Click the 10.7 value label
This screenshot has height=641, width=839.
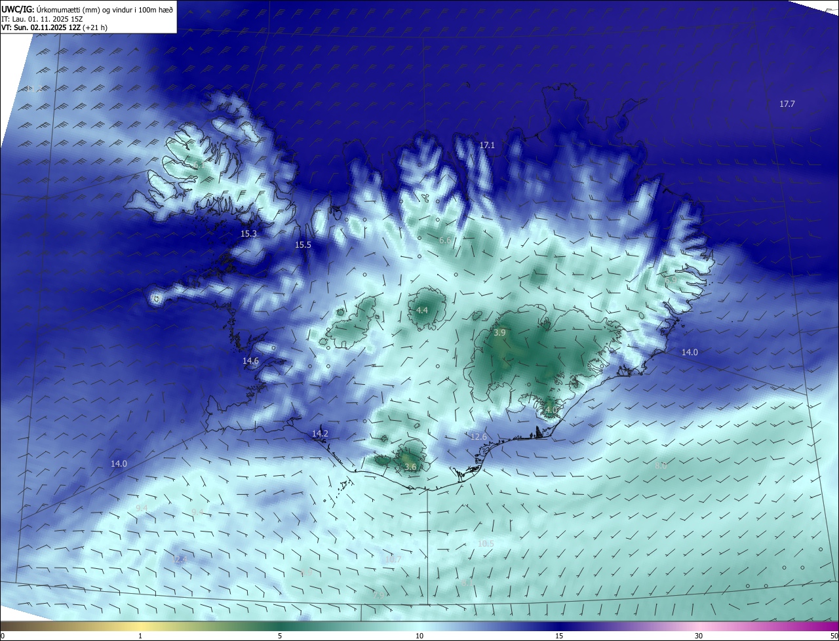click(393, 559)
